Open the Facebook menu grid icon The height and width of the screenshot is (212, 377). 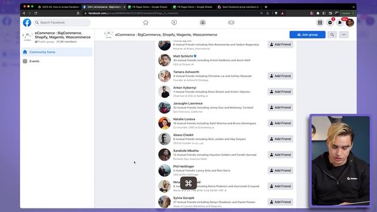pos(320,22)
